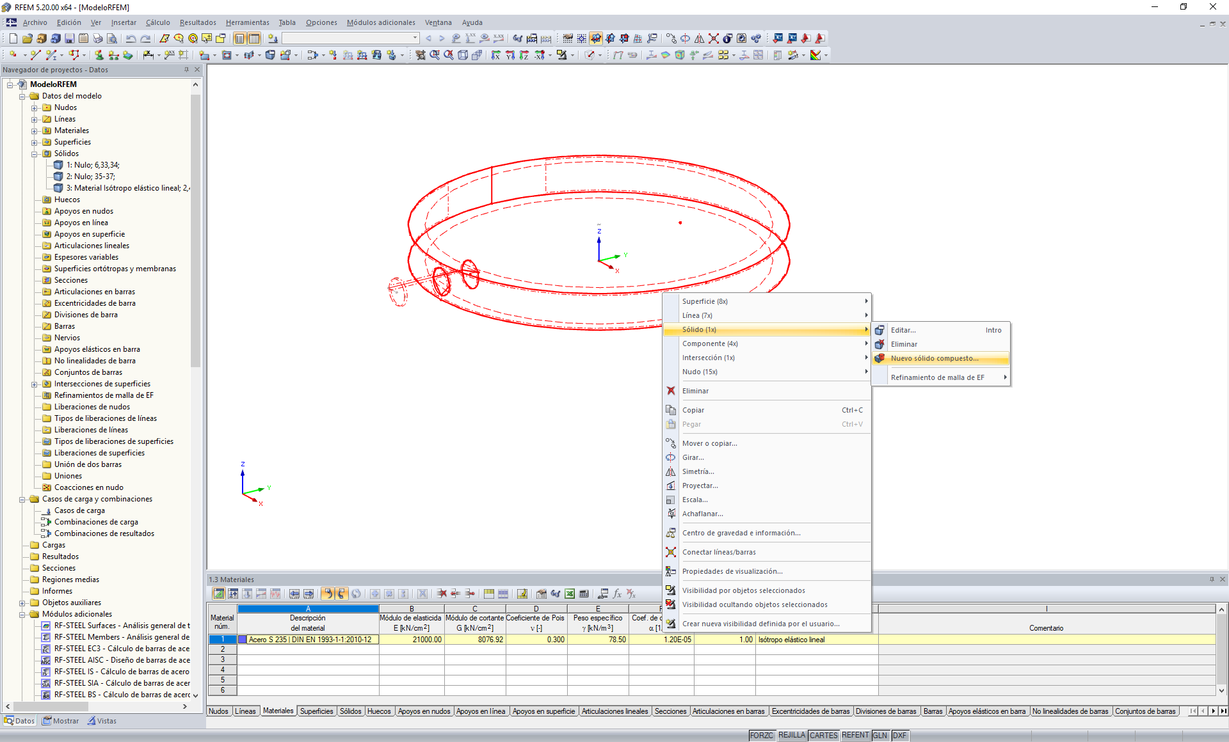Click the fx formula icon in table toolbar
This screenshot has height=742, width=1229.
[617, 594]
